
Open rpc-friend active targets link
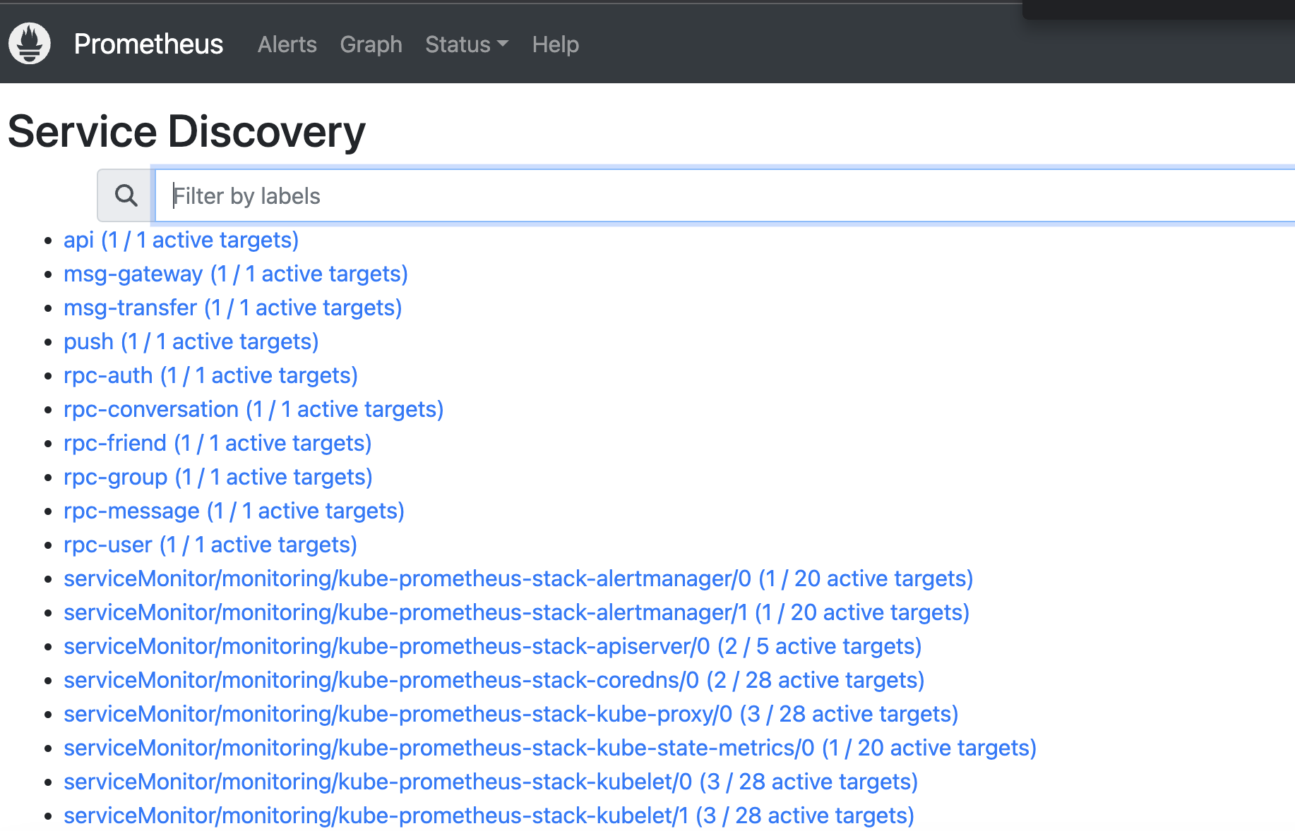[x=217, y=443]
